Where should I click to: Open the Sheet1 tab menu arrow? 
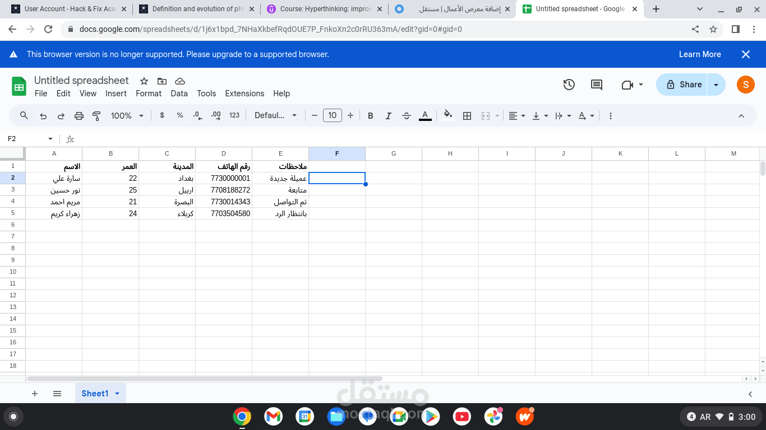[x=117, y=393]
